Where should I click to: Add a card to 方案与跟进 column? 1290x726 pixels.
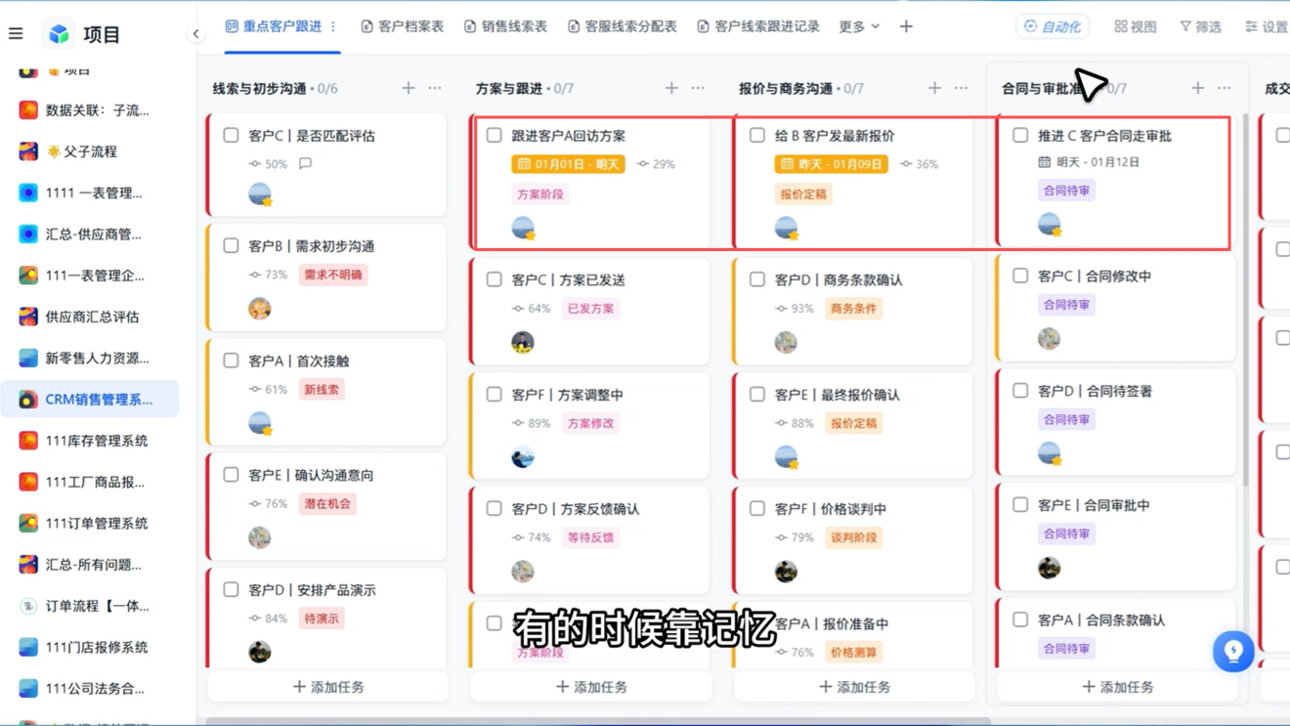tap(671, 88)
